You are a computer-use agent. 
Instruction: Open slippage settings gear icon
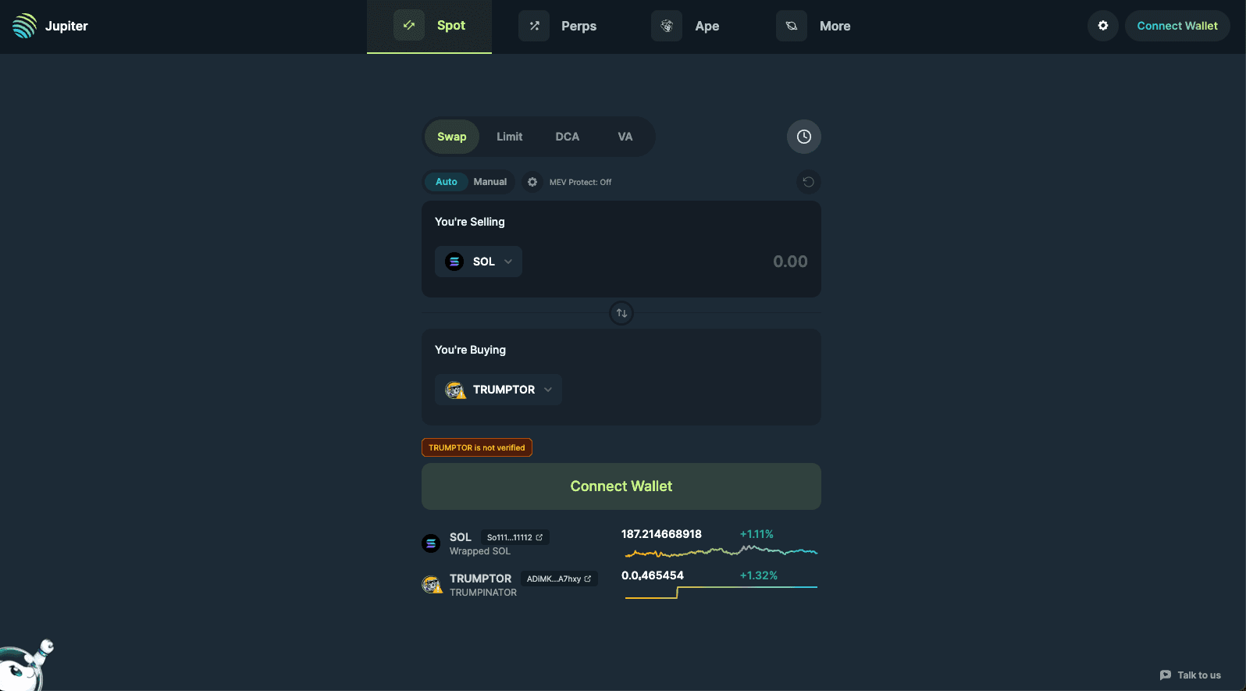(x=532, y=182)
